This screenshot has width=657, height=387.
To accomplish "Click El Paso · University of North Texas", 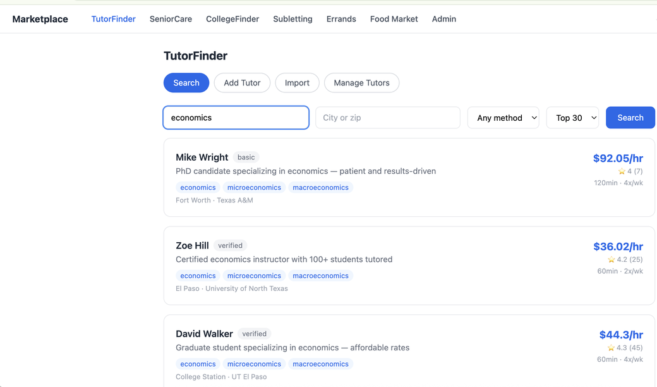I will tap(232, 288).
